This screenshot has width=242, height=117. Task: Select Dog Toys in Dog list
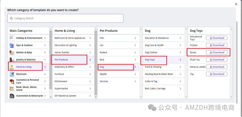(150, 60)
